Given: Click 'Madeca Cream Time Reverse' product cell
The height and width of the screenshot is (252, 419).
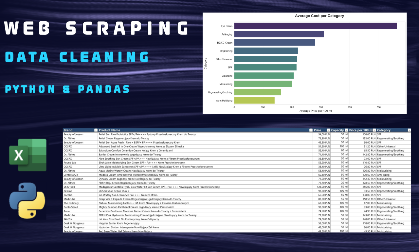Looking at the screenshot, I should click(x=205, y=175).
